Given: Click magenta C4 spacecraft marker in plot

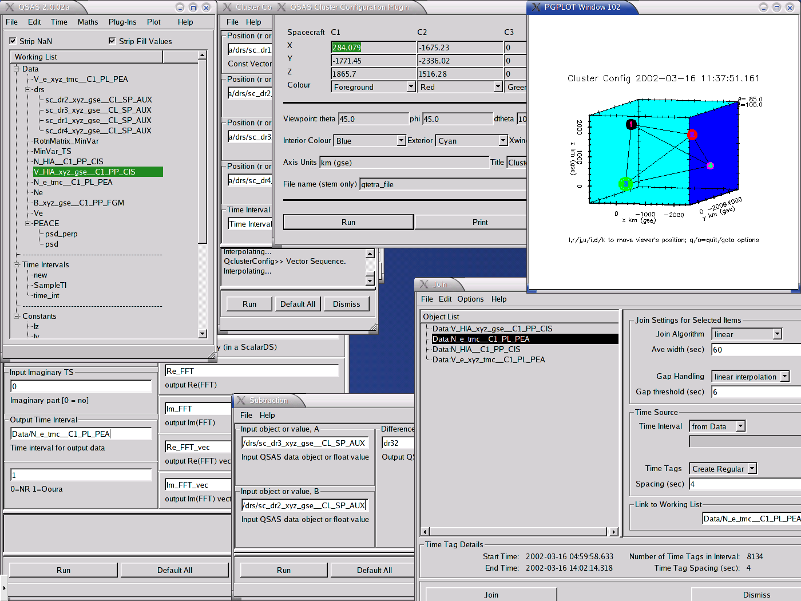Looking at the screenshot, I should 710,165.
